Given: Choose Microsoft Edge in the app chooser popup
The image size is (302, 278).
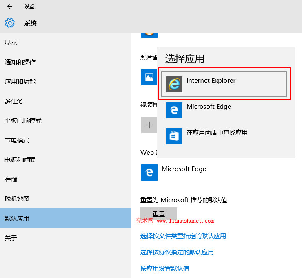Looking at the screenshot, I should [224, 110].
